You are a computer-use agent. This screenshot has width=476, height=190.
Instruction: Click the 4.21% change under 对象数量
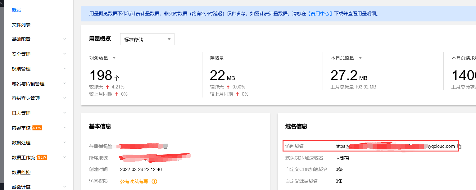(x=118, y=87)
